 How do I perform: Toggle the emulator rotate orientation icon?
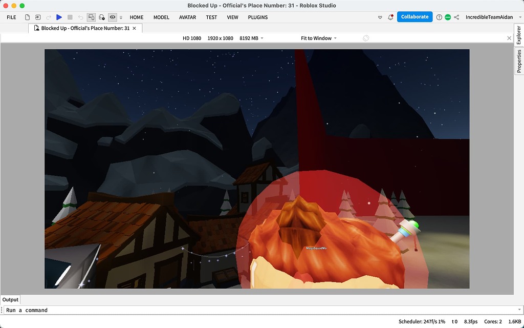pos(366,38)
